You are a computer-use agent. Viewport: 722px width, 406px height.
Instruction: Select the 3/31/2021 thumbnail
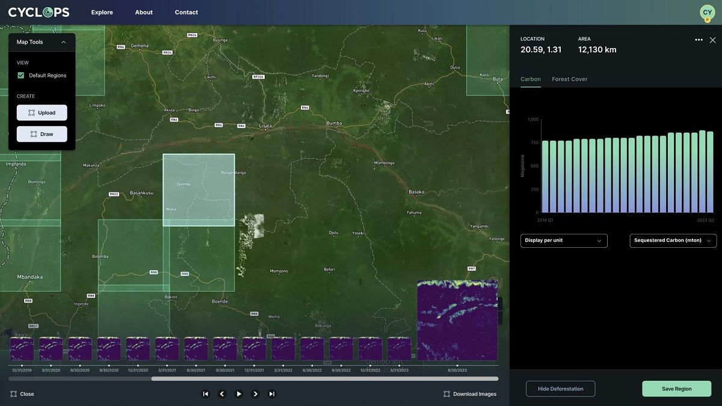pyautogui.click(x=167, y=349)
